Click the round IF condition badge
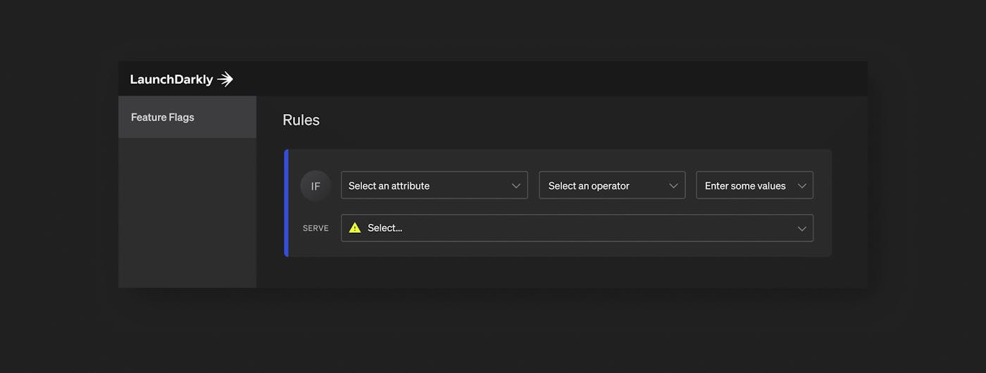The image size is (986, 373). point(316,186)
